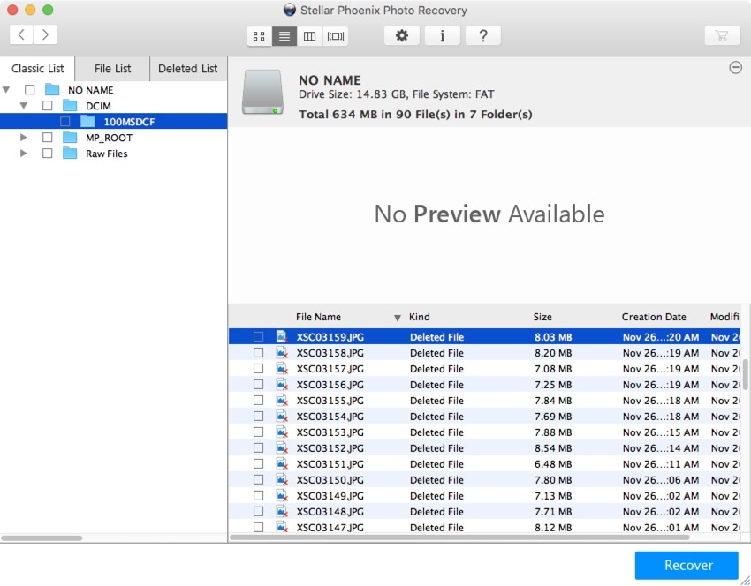The height and width of the screenshot is (586, 751).
Task: Click the File Name sort arrow
Action: coord(397,318)
